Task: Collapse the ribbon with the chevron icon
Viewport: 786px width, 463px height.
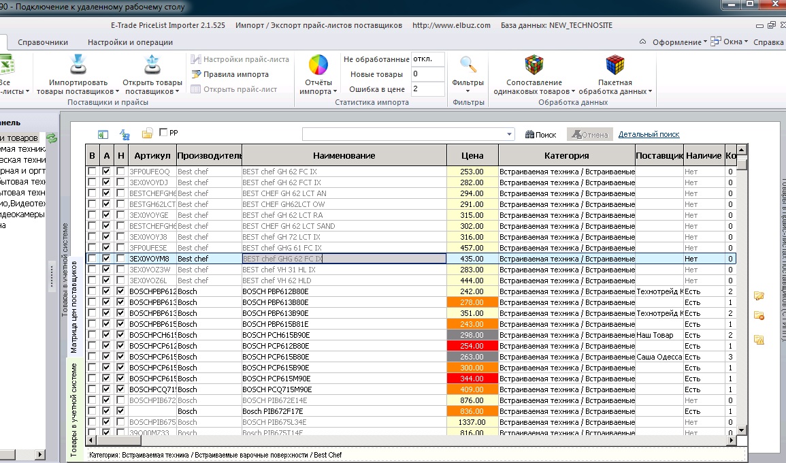Action: 642,42
